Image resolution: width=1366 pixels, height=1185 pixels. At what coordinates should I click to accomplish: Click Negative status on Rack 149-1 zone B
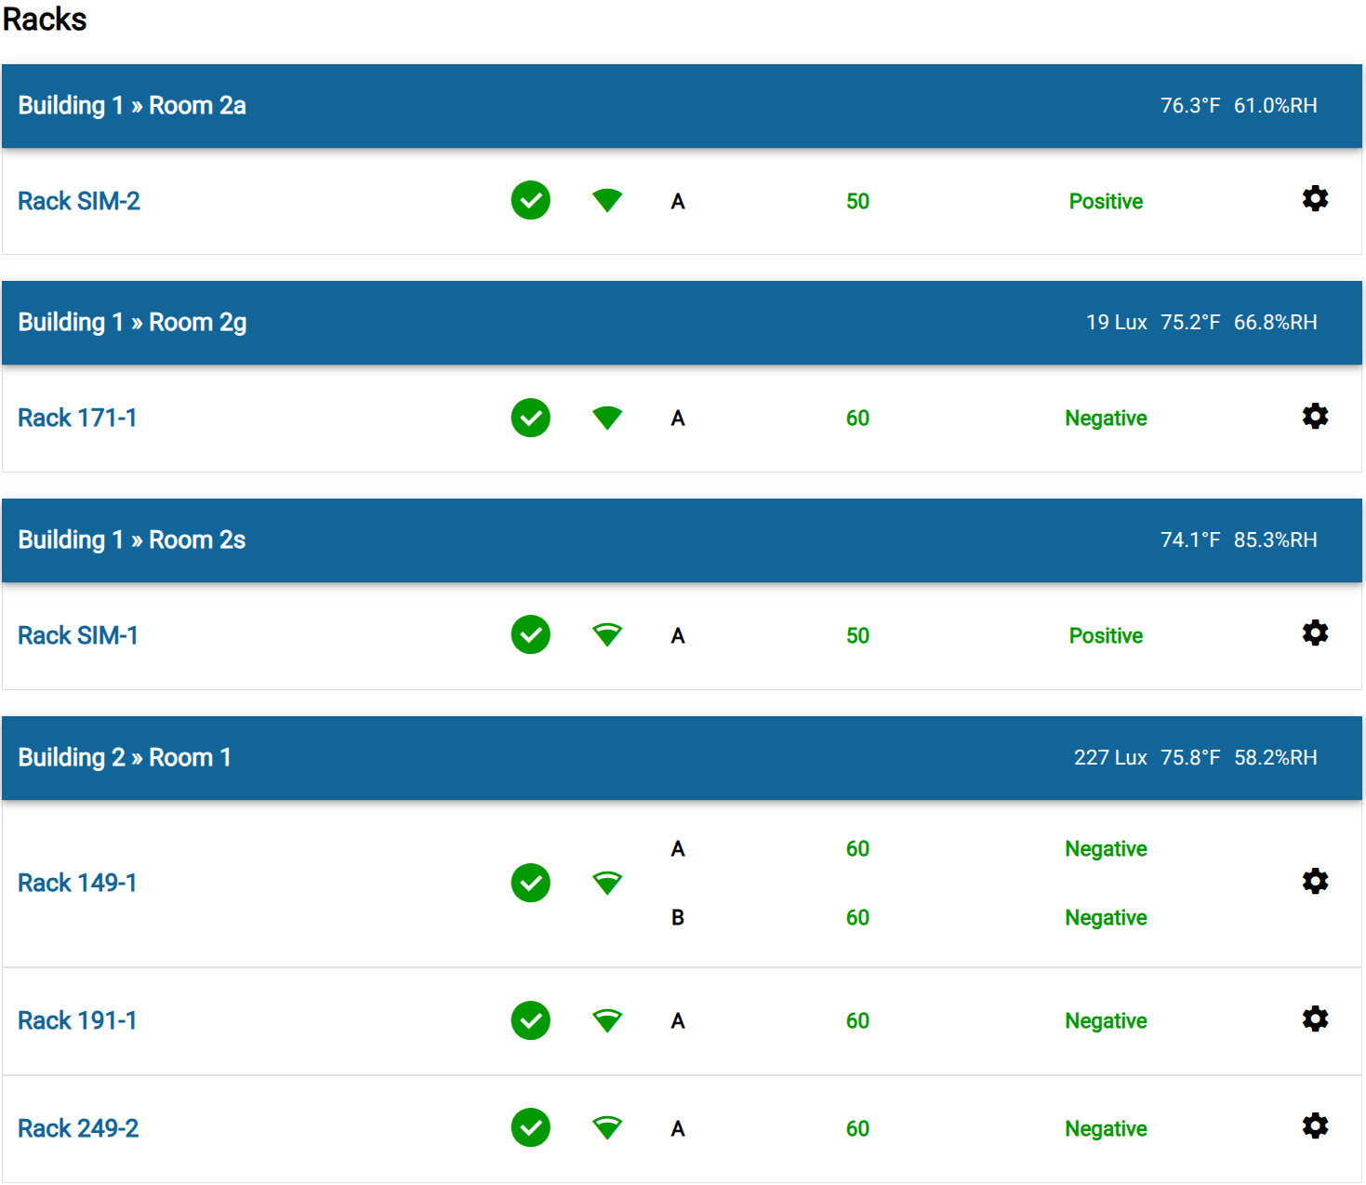click(1106, 917)
